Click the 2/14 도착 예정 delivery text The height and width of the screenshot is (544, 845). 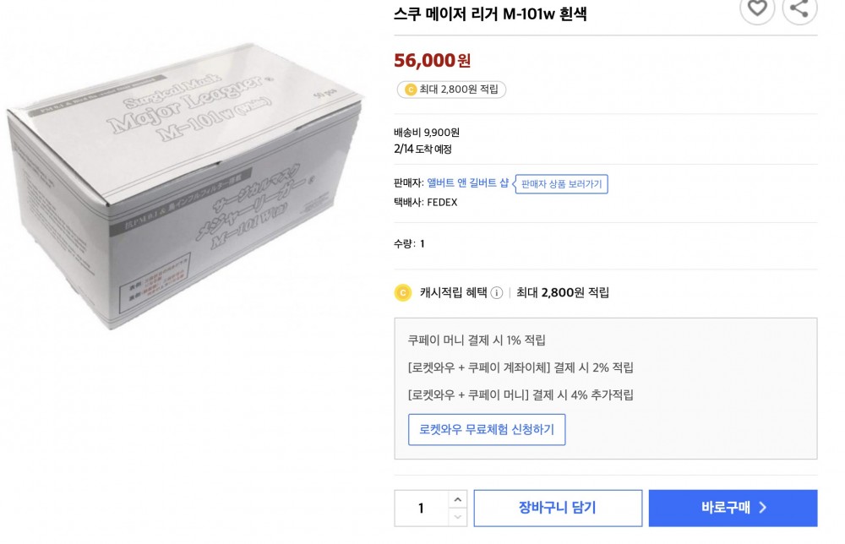point(422,150)
